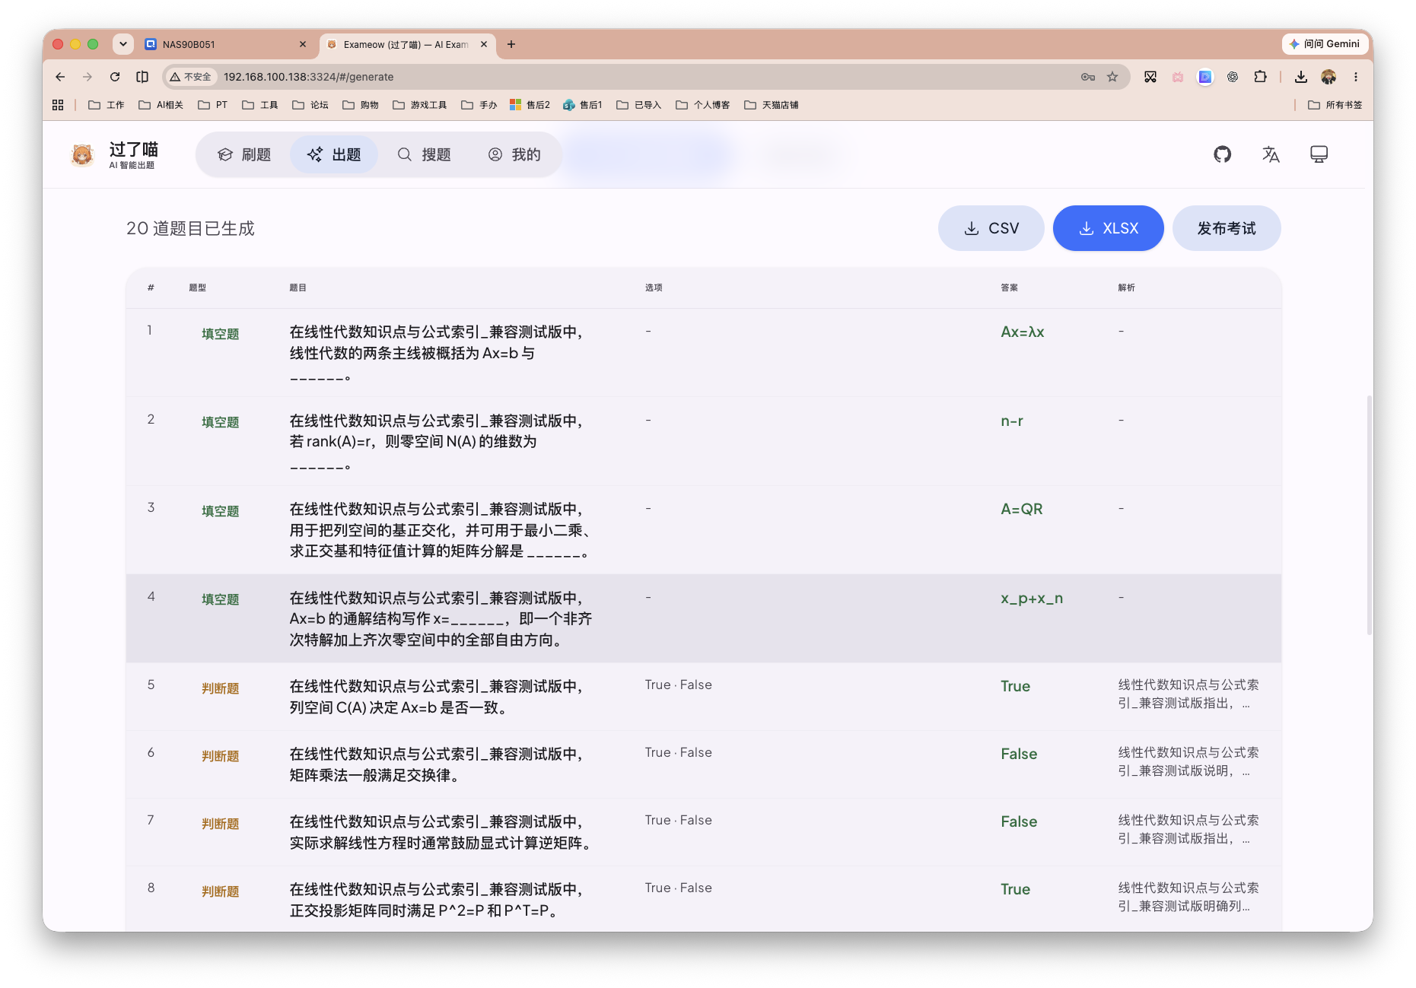Click the blue square extension icon
This screenshot has height=988, width=1416.
pyautogui.click(x=1205, y=77)
